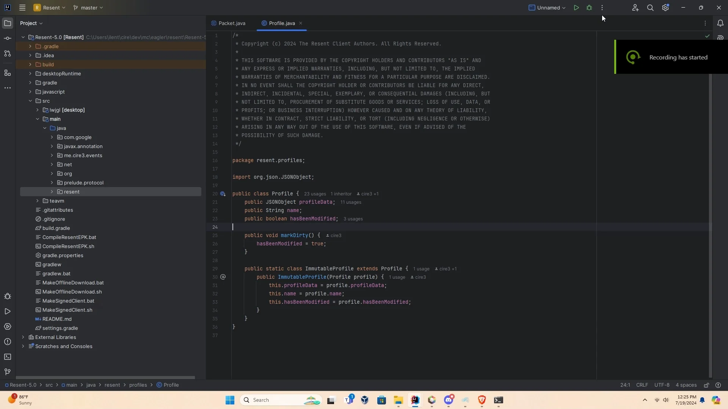Open the Problems tool window icon

pyautogui.click(x=7, y=342)
